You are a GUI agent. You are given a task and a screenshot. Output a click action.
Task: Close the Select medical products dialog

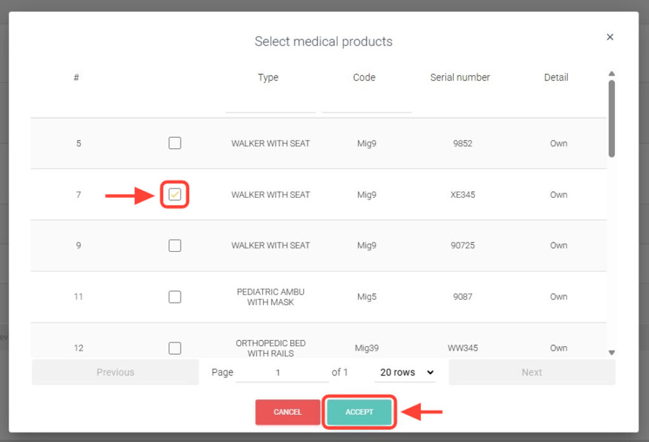point(610,37)
